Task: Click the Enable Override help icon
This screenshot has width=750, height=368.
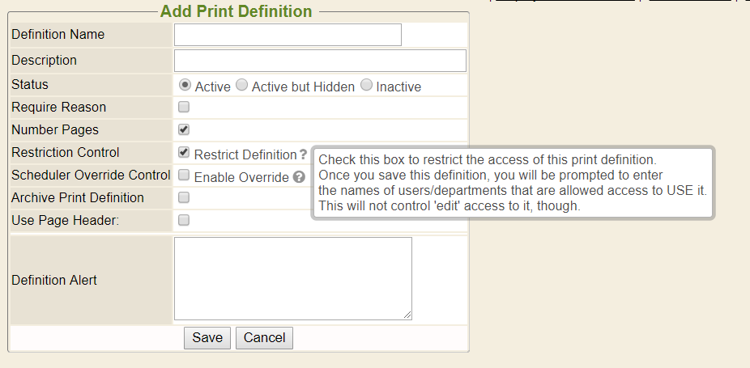Action: [299, 177]
